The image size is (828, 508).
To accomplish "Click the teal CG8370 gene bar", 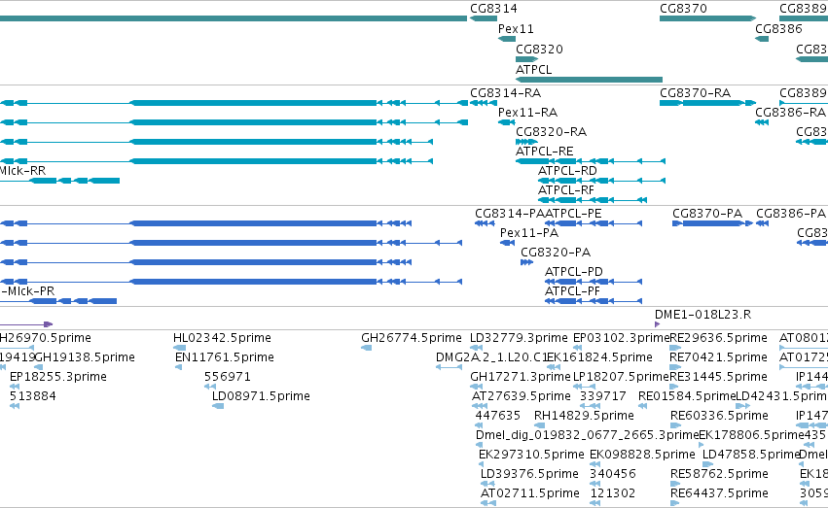I will tap(707, 18).
